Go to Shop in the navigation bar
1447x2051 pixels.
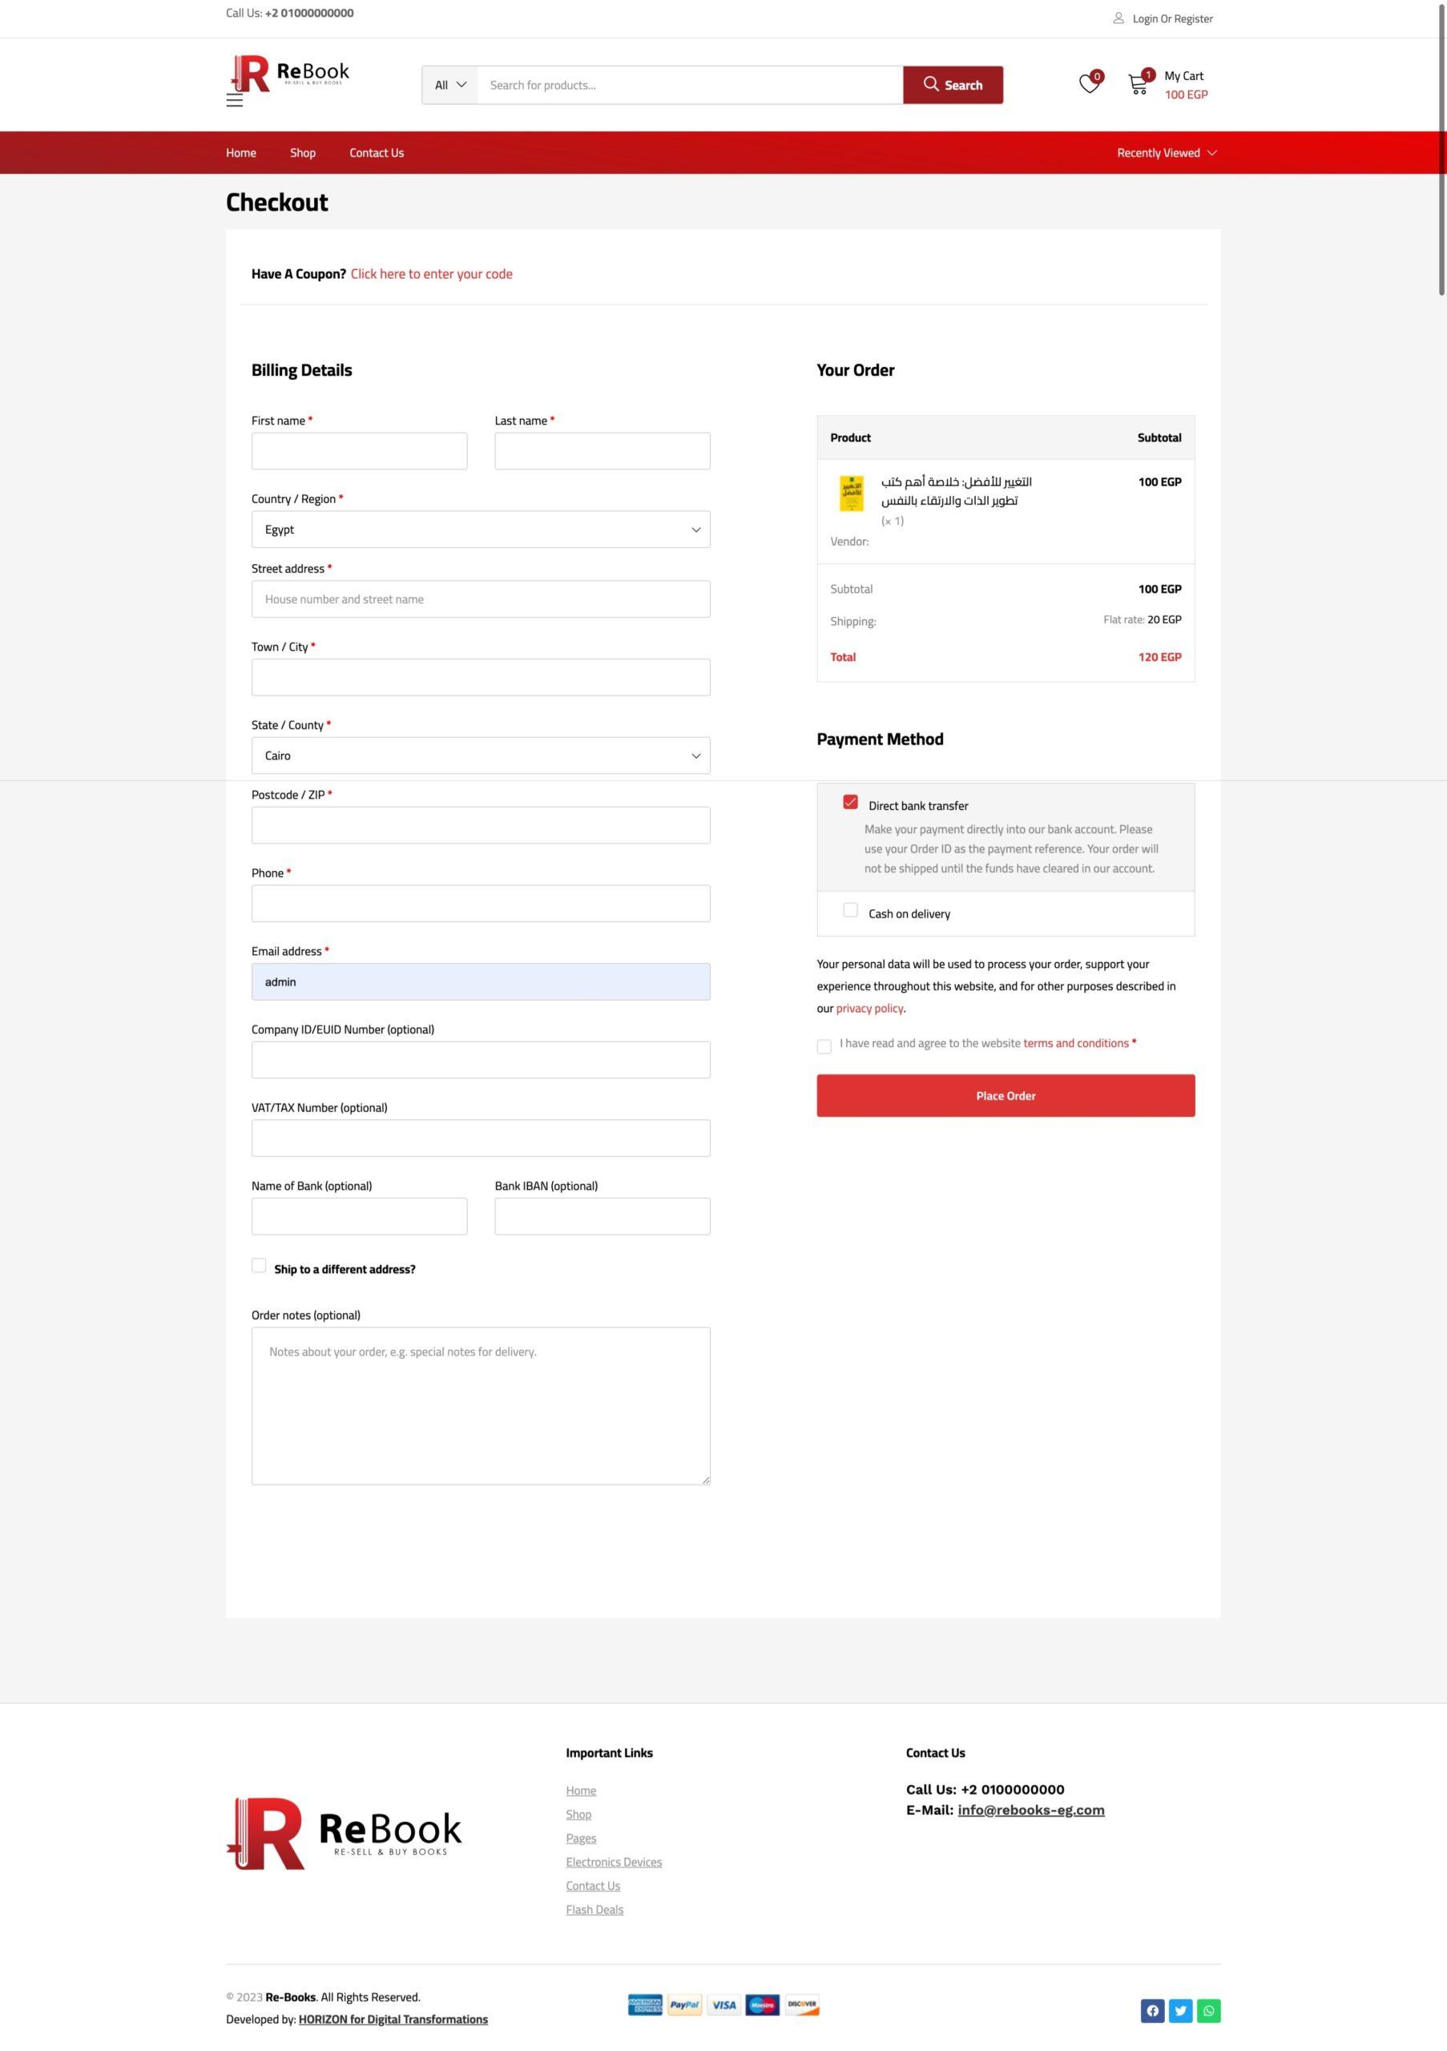[303, 153]
